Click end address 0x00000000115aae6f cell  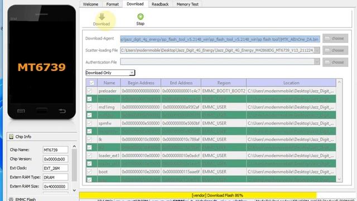tap(181, 172)
